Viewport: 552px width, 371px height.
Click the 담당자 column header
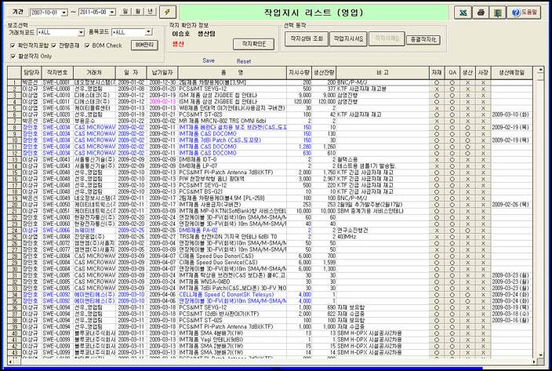coord(31,72)
